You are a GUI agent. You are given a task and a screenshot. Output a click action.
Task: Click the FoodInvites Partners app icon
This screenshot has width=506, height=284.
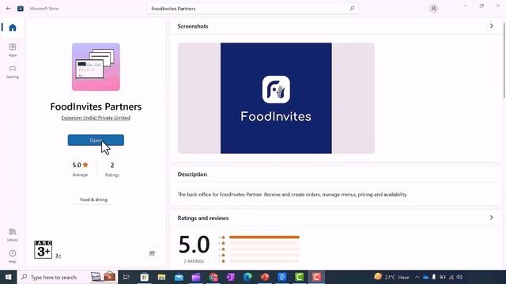(x=96, y=67)
